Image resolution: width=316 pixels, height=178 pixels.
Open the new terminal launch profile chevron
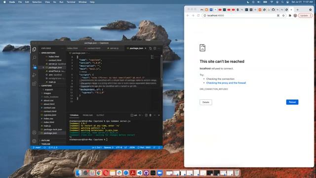coord(143,115)
